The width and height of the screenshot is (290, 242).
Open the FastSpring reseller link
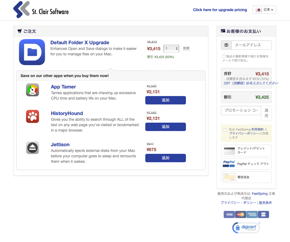tap(260, 194)
